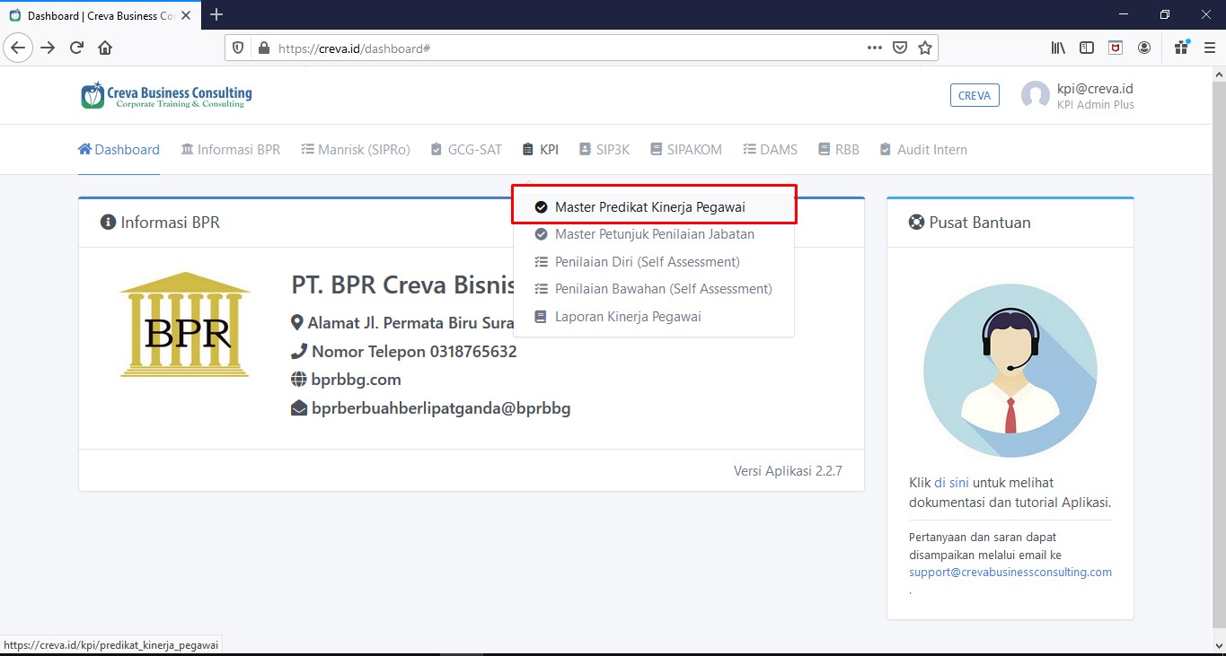Open the Firefox hamburger menu
1226x656 pixels.
click(1209, 48)
